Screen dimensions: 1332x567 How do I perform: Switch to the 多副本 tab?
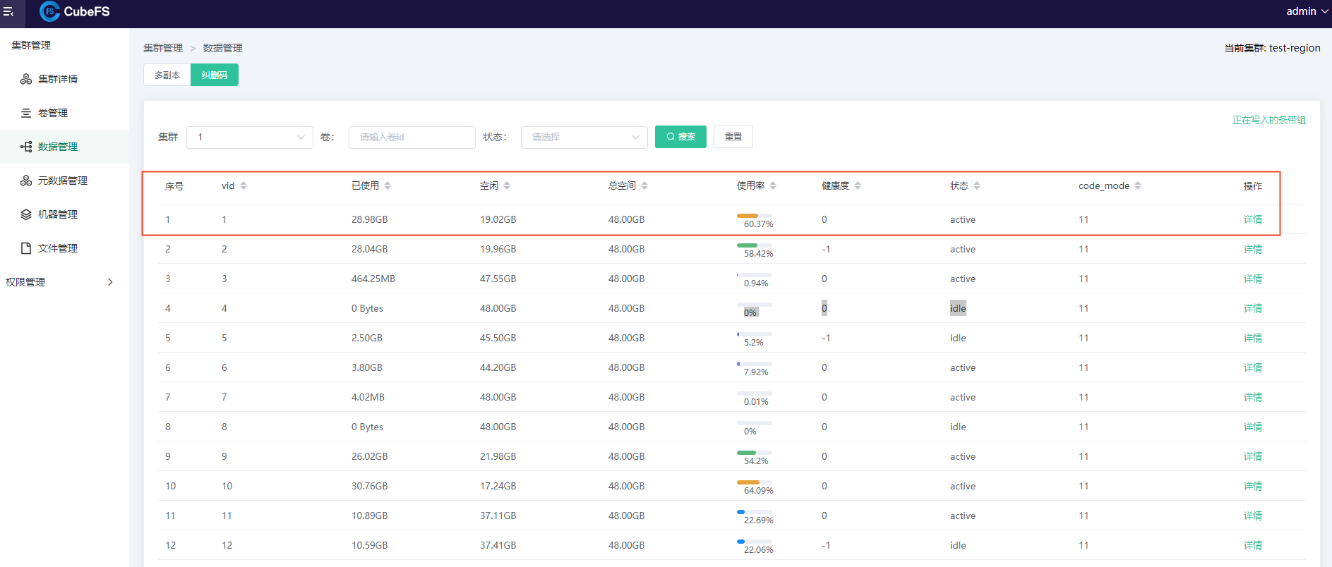pos(167,75)
